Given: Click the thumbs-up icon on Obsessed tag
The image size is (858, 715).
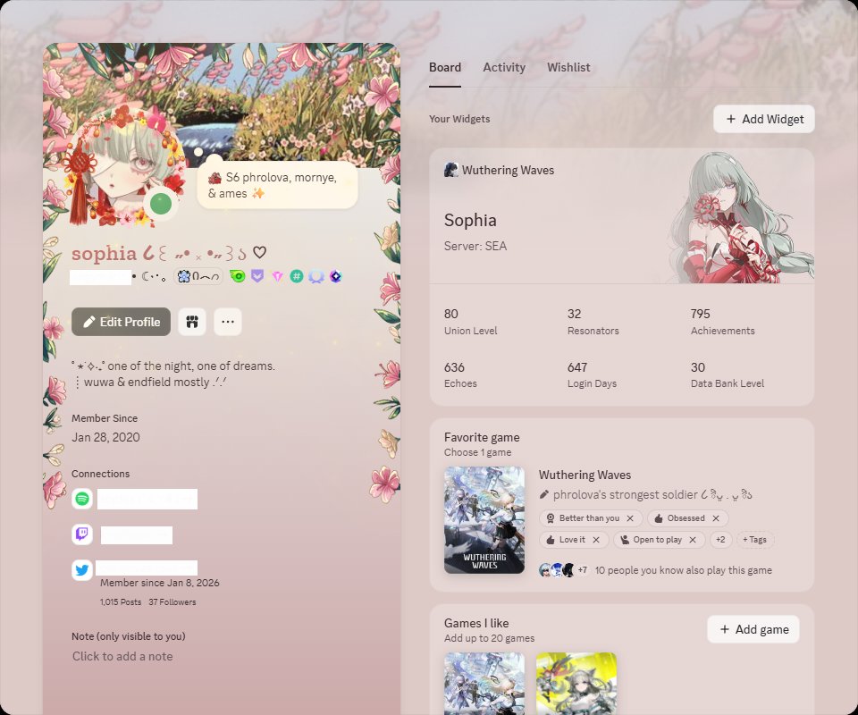Looking at the screenshot, I should 659,518.
